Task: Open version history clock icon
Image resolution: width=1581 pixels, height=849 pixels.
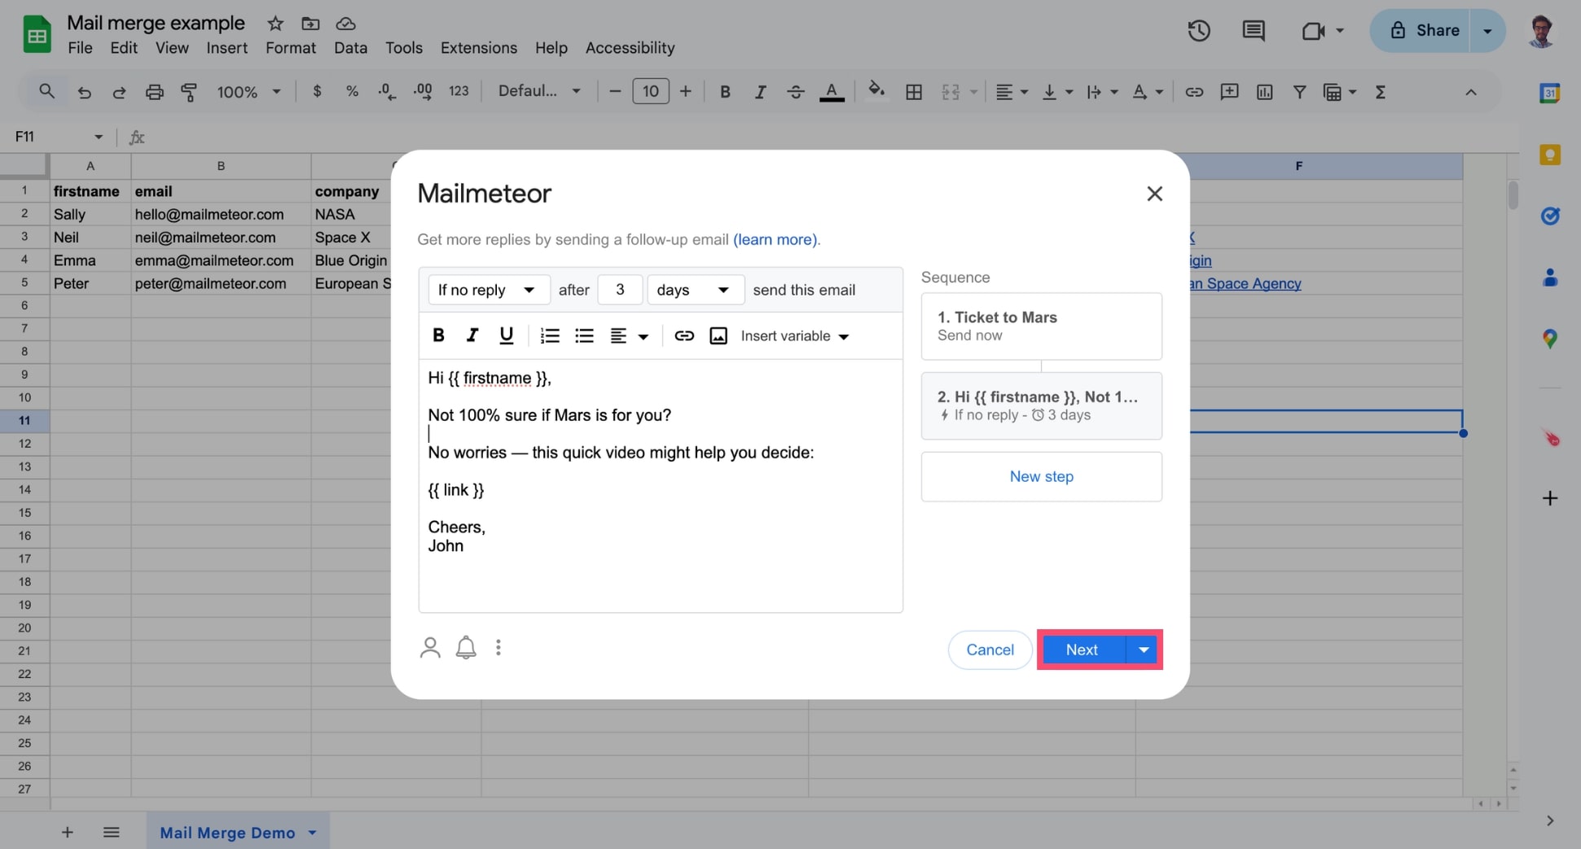Action: 1198,31
